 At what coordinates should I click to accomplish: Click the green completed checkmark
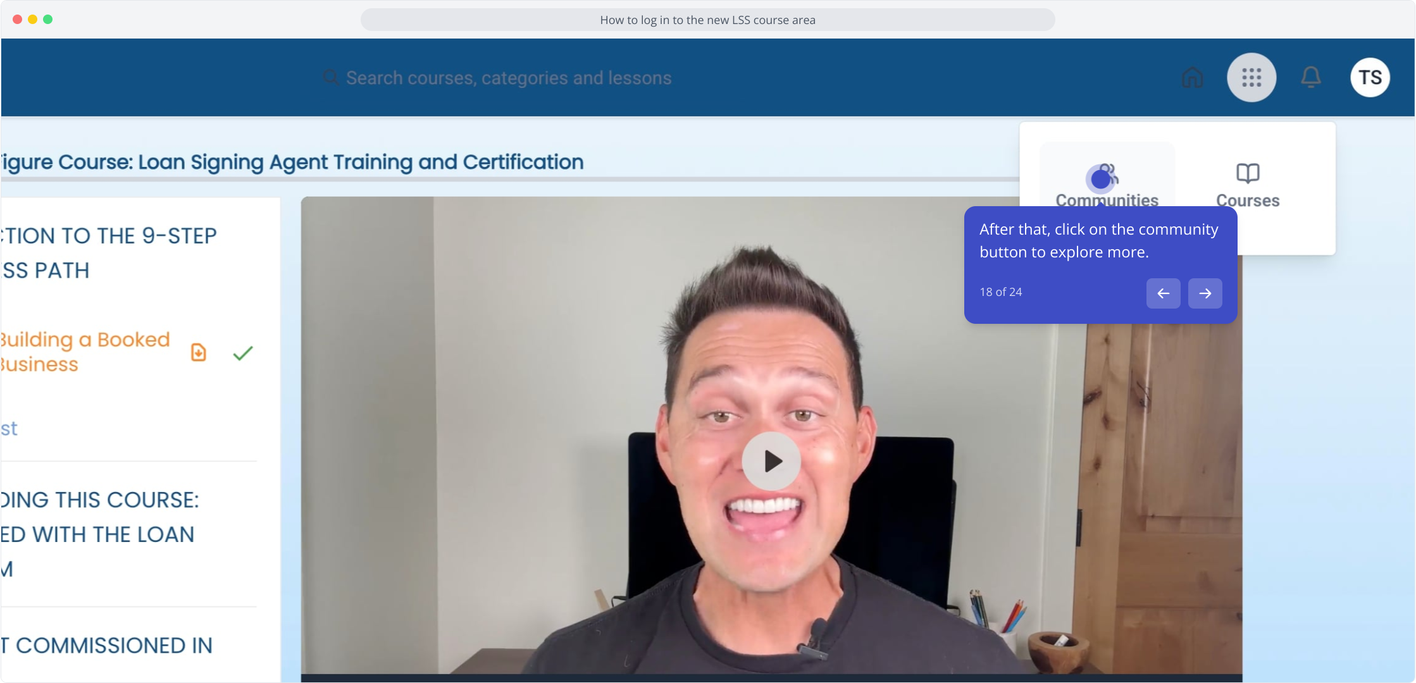[243, 353]
